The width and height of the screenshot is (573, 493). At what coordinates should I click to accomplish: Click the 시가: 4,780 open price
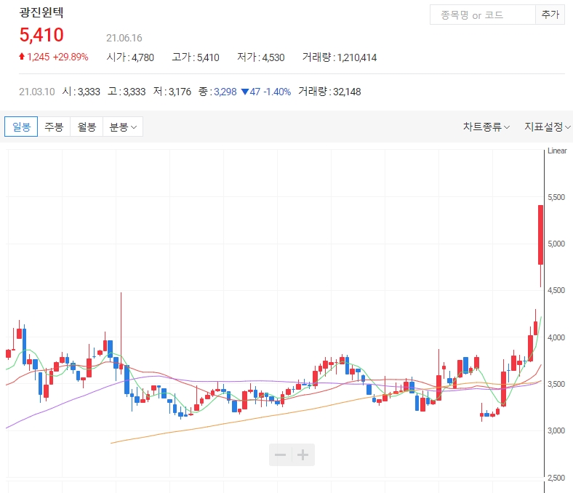coord(130,57)
